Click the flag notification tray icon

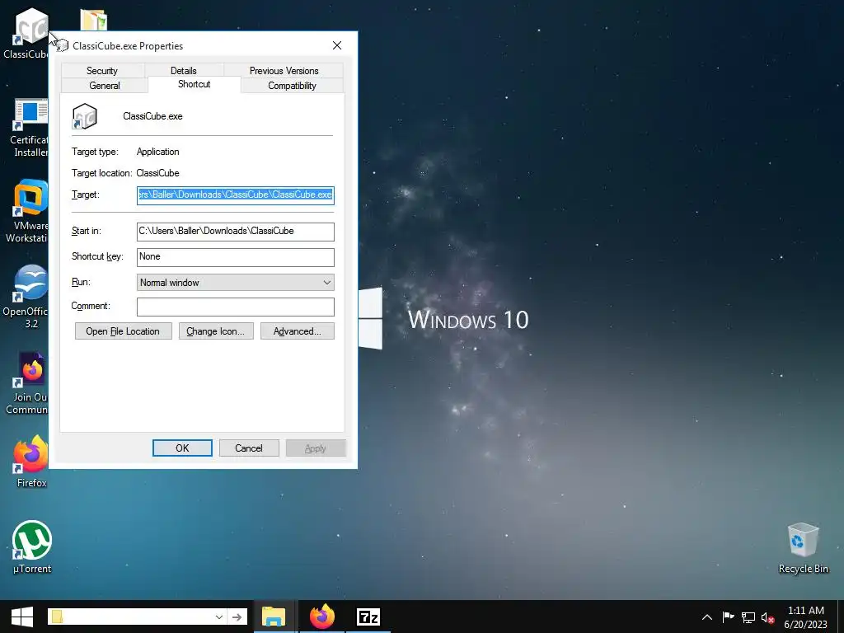pyautogui.click(x=728, y=617)
